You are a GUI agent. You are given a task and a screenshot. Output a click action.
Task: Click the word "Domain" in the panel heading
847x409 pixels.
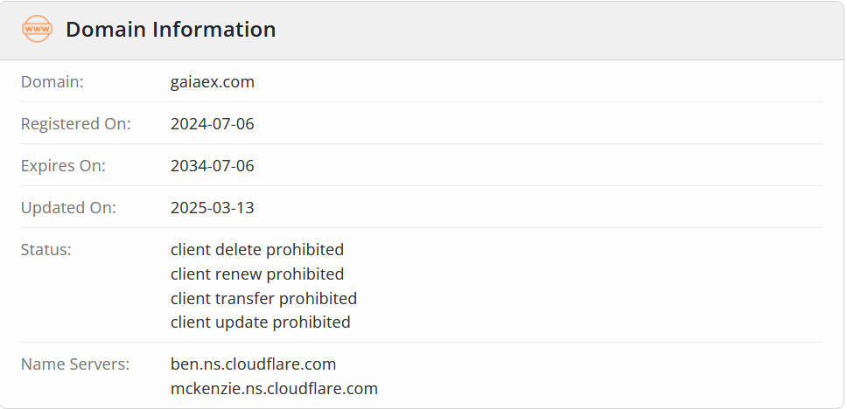pos(105,29)
